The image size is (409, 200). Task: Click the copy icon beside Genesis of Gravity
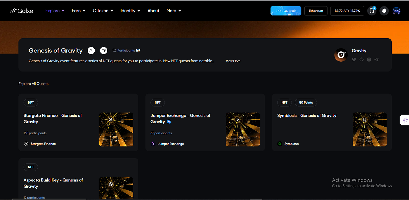(x=103, y=51)
